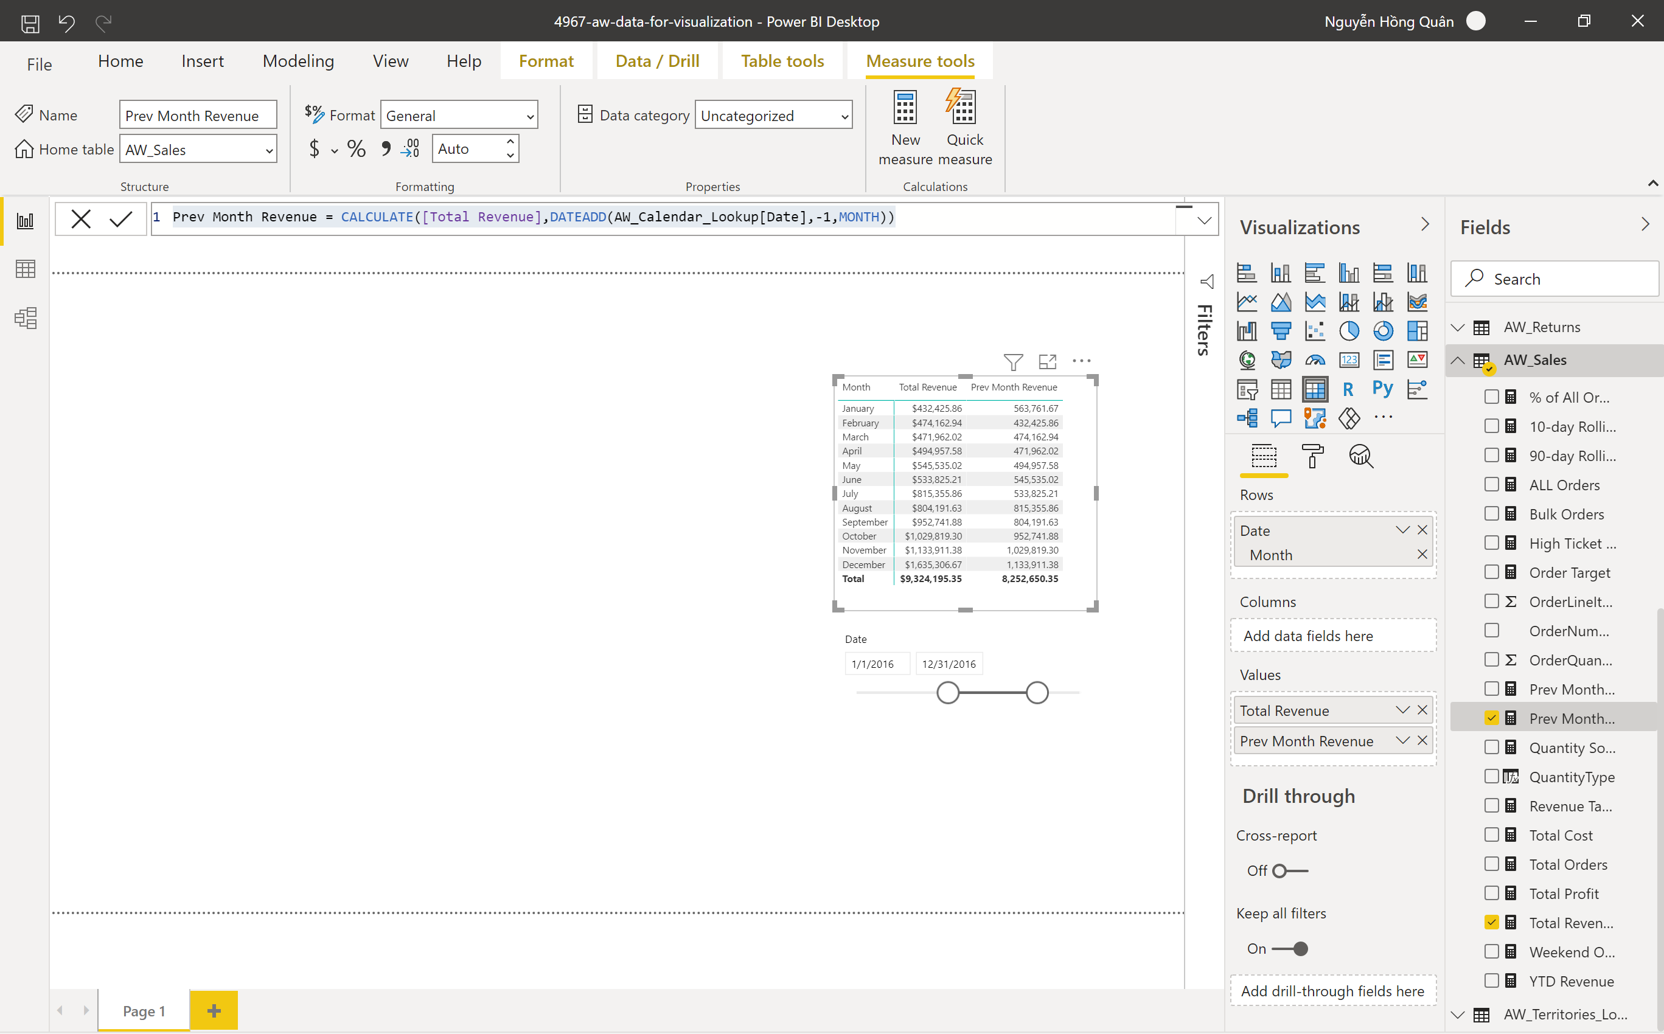
Task: Select the Donut chart visualization
Action: pos(1383,331)
